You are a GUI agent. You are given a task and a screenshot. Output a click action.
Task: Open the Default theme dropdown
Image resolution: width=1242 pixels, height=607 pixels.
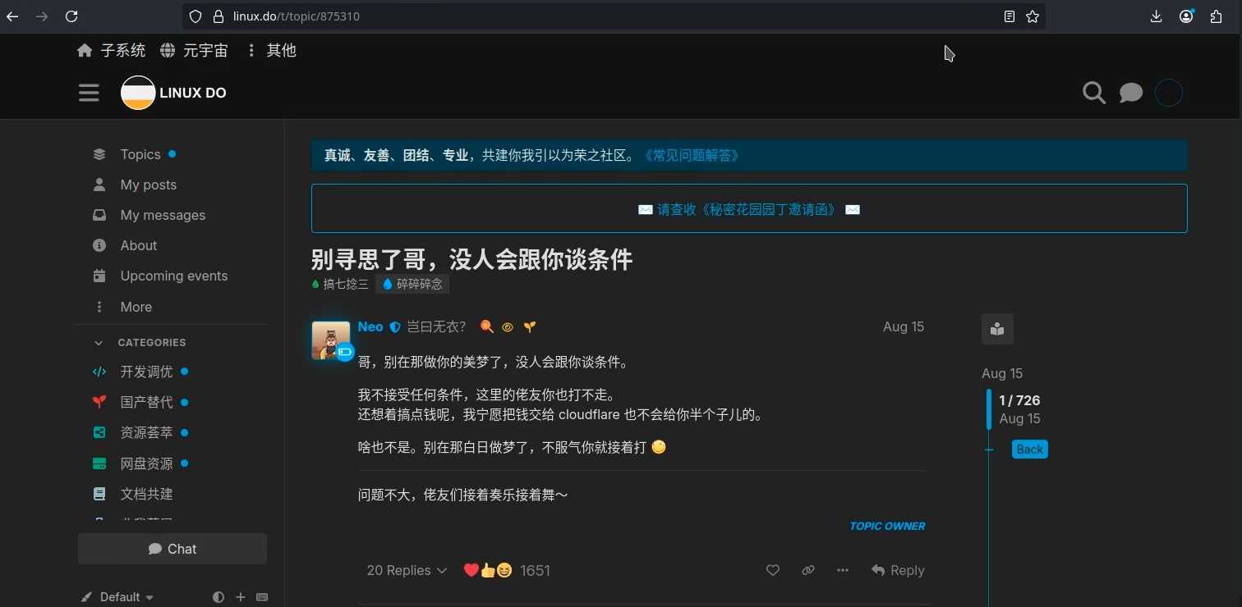point(119,597)
